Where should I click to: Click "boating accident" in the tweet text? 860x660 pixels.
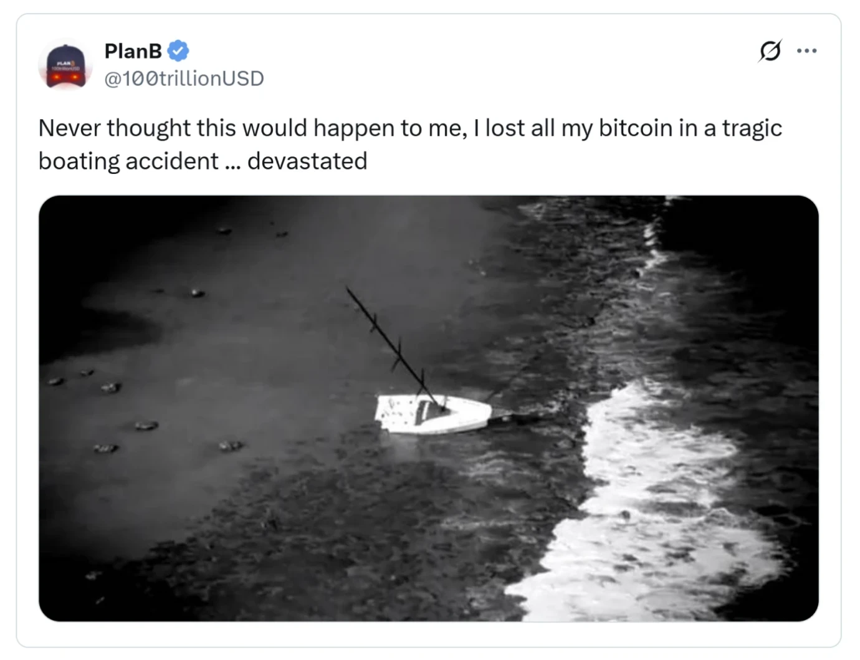pyautogui.click(x=128, y=161)
